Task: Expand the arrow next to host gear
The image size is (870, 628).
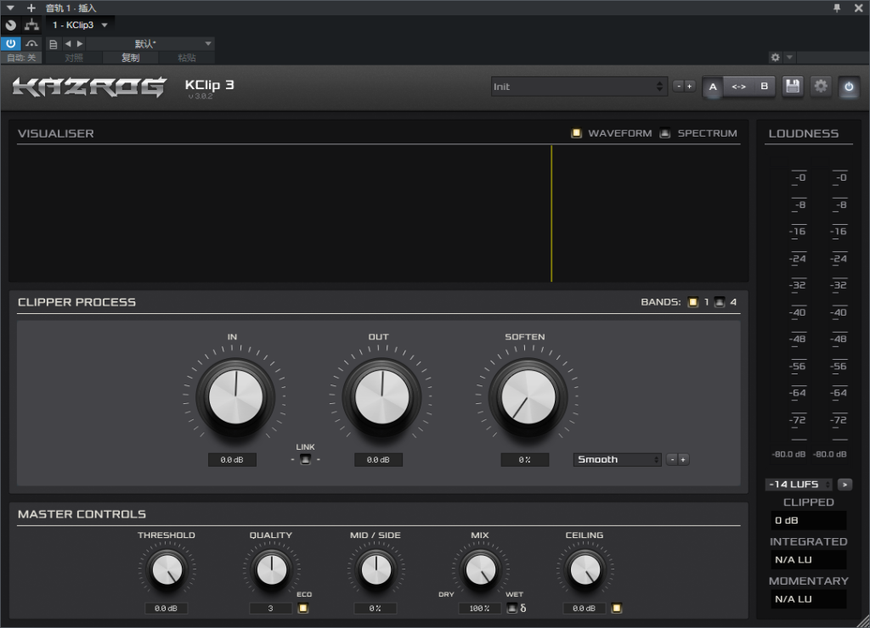Action: (789, 57)
